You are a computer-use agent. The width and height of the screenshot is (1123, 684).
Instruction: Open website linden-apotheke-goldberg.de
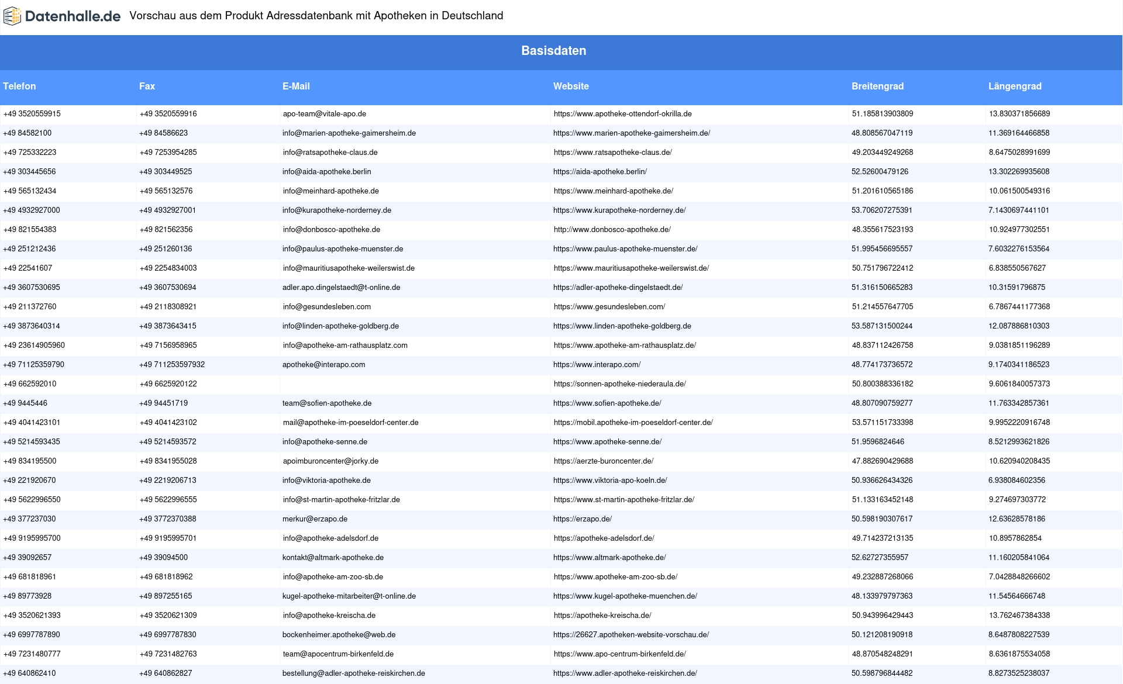pyautogui.click(x=622, y=326)
